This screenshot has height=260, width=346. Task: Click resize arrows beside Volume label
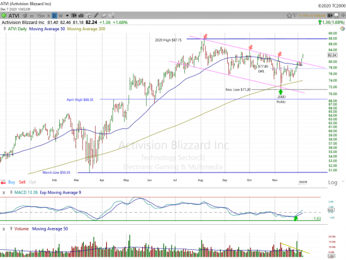[x=11, y=229]
